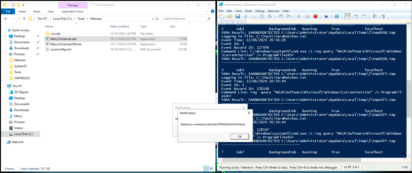The image size is (412, 173).
Task: Close the front Notification dialog
Action: 249,113
